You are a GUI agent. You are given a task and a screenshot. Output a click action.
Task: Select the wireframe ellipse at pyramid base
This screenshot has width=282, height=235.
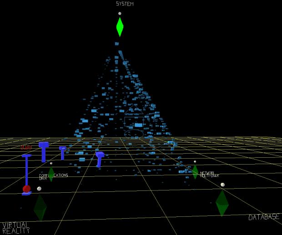pos(134,134)
